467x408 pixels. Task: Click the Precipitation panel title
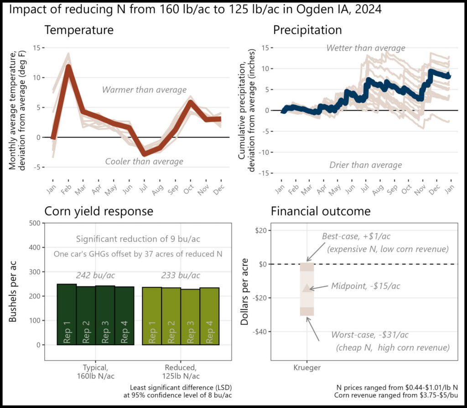[x=307, y=30]
